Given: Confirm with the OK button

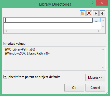Looking at the screenshot, I should 74,88.
